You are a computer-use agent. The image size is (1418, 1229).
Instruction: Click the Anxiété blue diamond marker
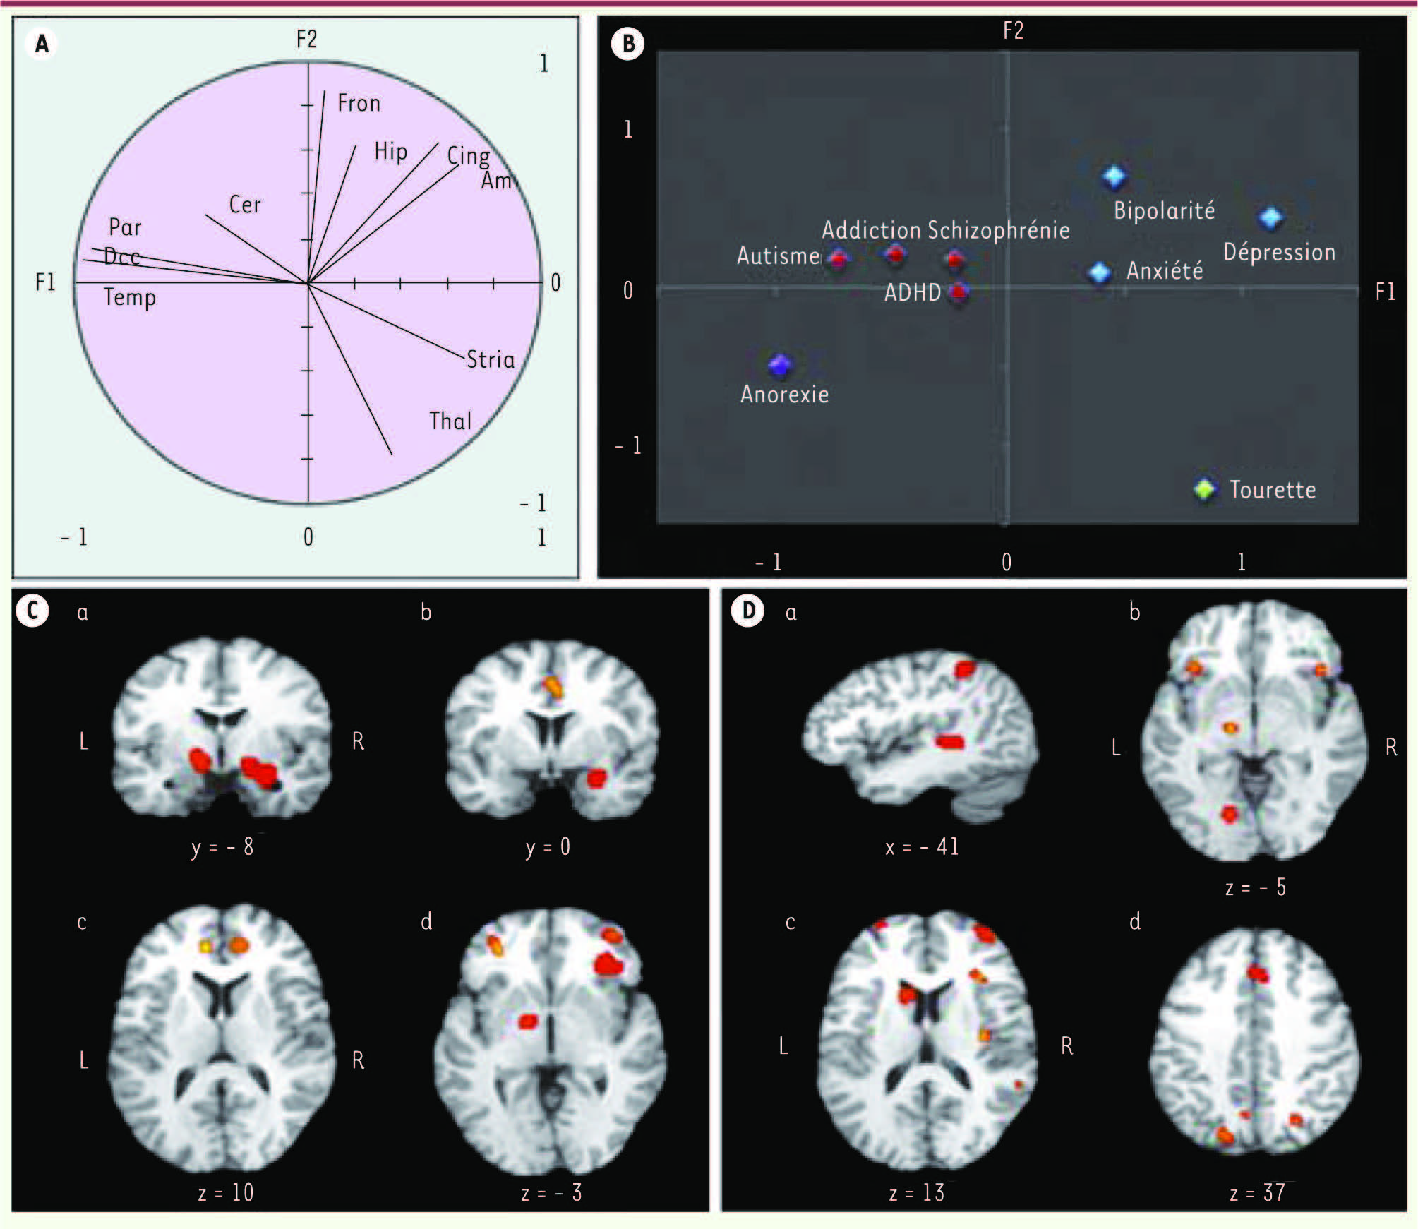tap(1100, 272)
